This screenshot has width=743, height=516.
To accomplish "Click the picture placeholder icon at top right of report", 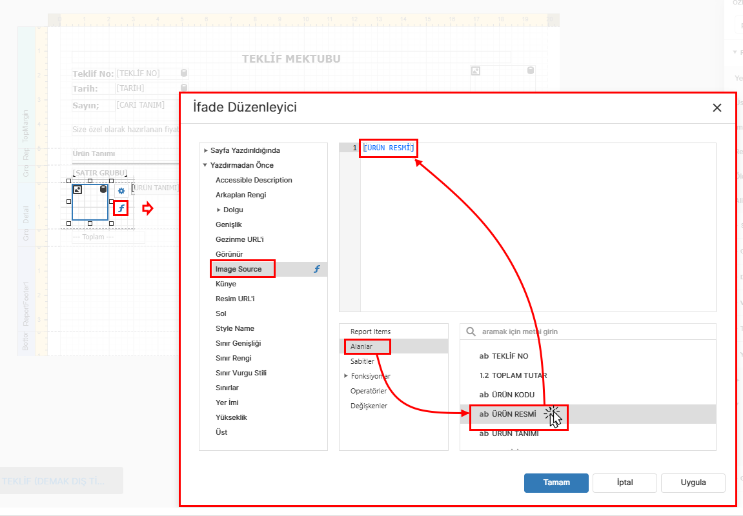I will 476,71.
